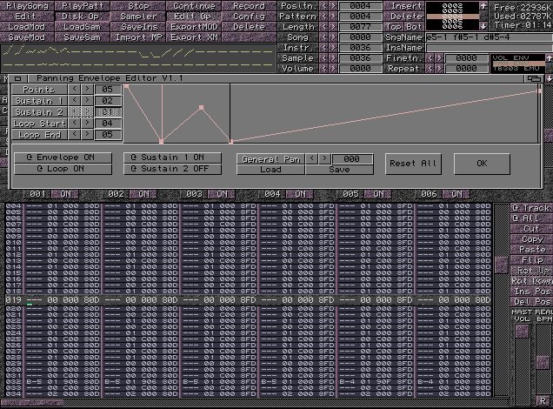The width and height of the screenshot is (553, 409).
Task: Click the master volume slider handle
Action: (522, 332)
